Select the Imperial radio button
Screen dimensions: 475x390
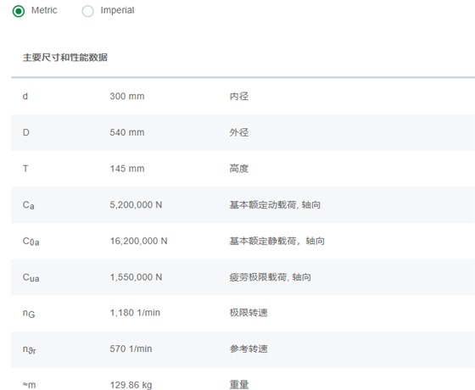pos(88,11)
